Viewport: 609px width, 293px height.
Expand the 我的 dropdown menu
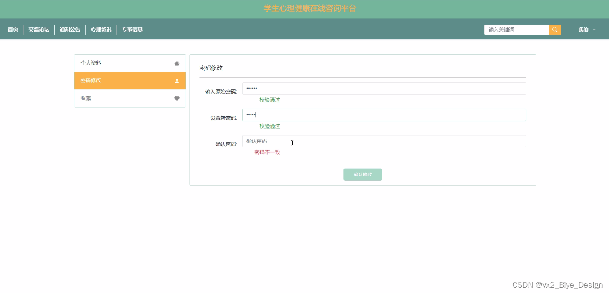587,30
